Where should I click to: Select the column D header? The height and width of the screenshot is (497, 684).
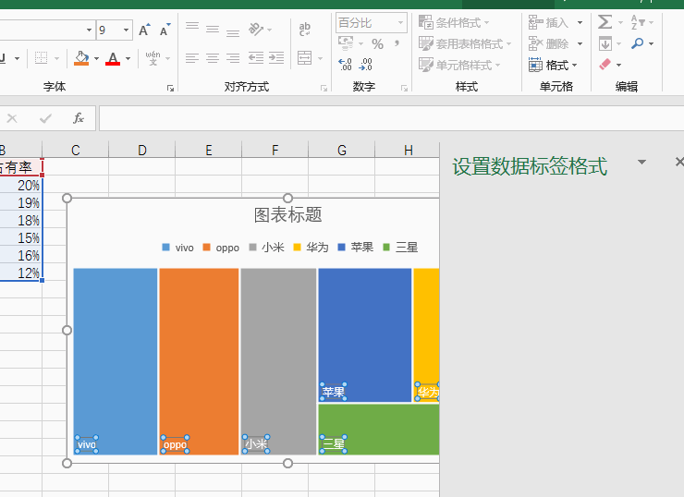click(141, 150)
